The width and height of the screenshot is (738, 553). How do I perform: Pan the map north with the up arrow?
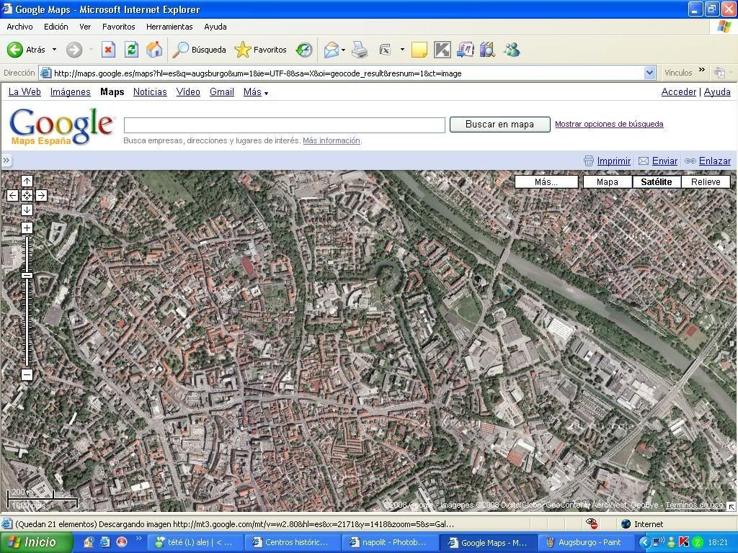tap(27, 181)
